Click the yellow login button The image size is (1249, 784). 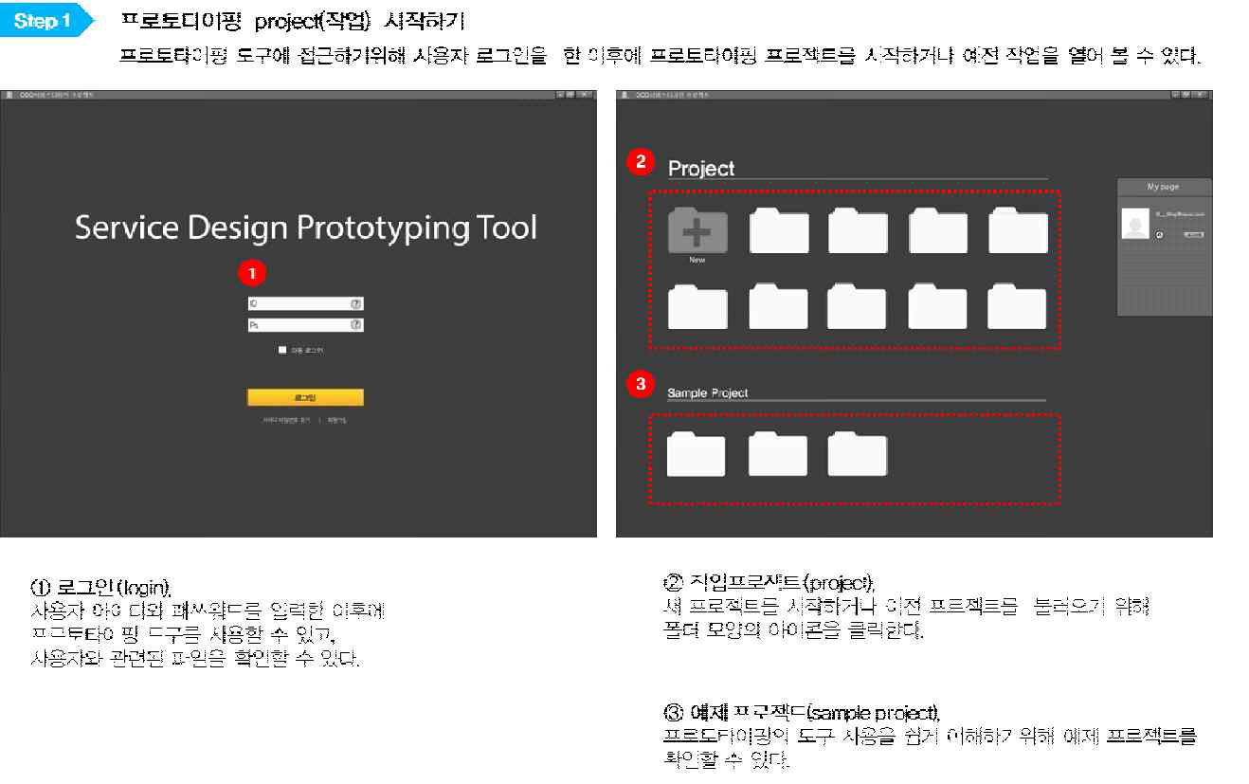click(x=305, y=397)
